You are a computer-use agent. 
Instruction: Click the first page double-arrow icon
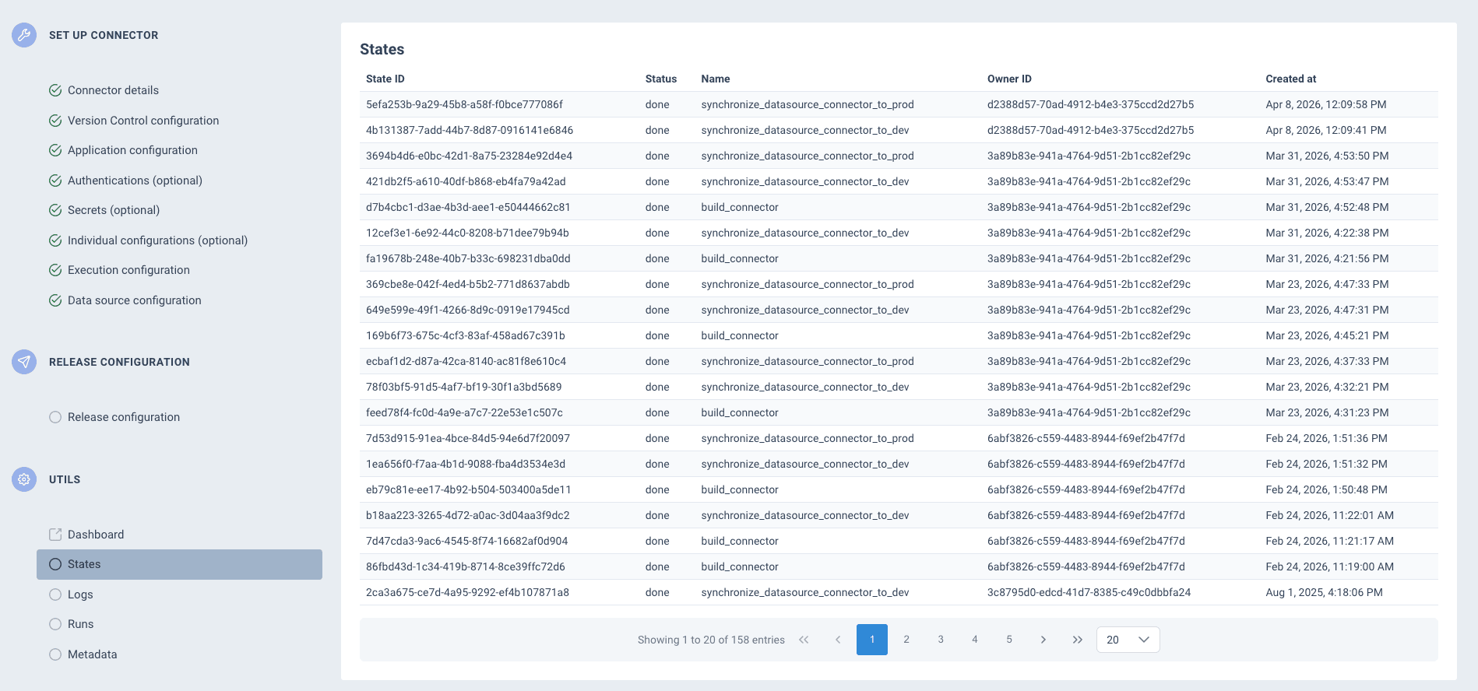804,640
